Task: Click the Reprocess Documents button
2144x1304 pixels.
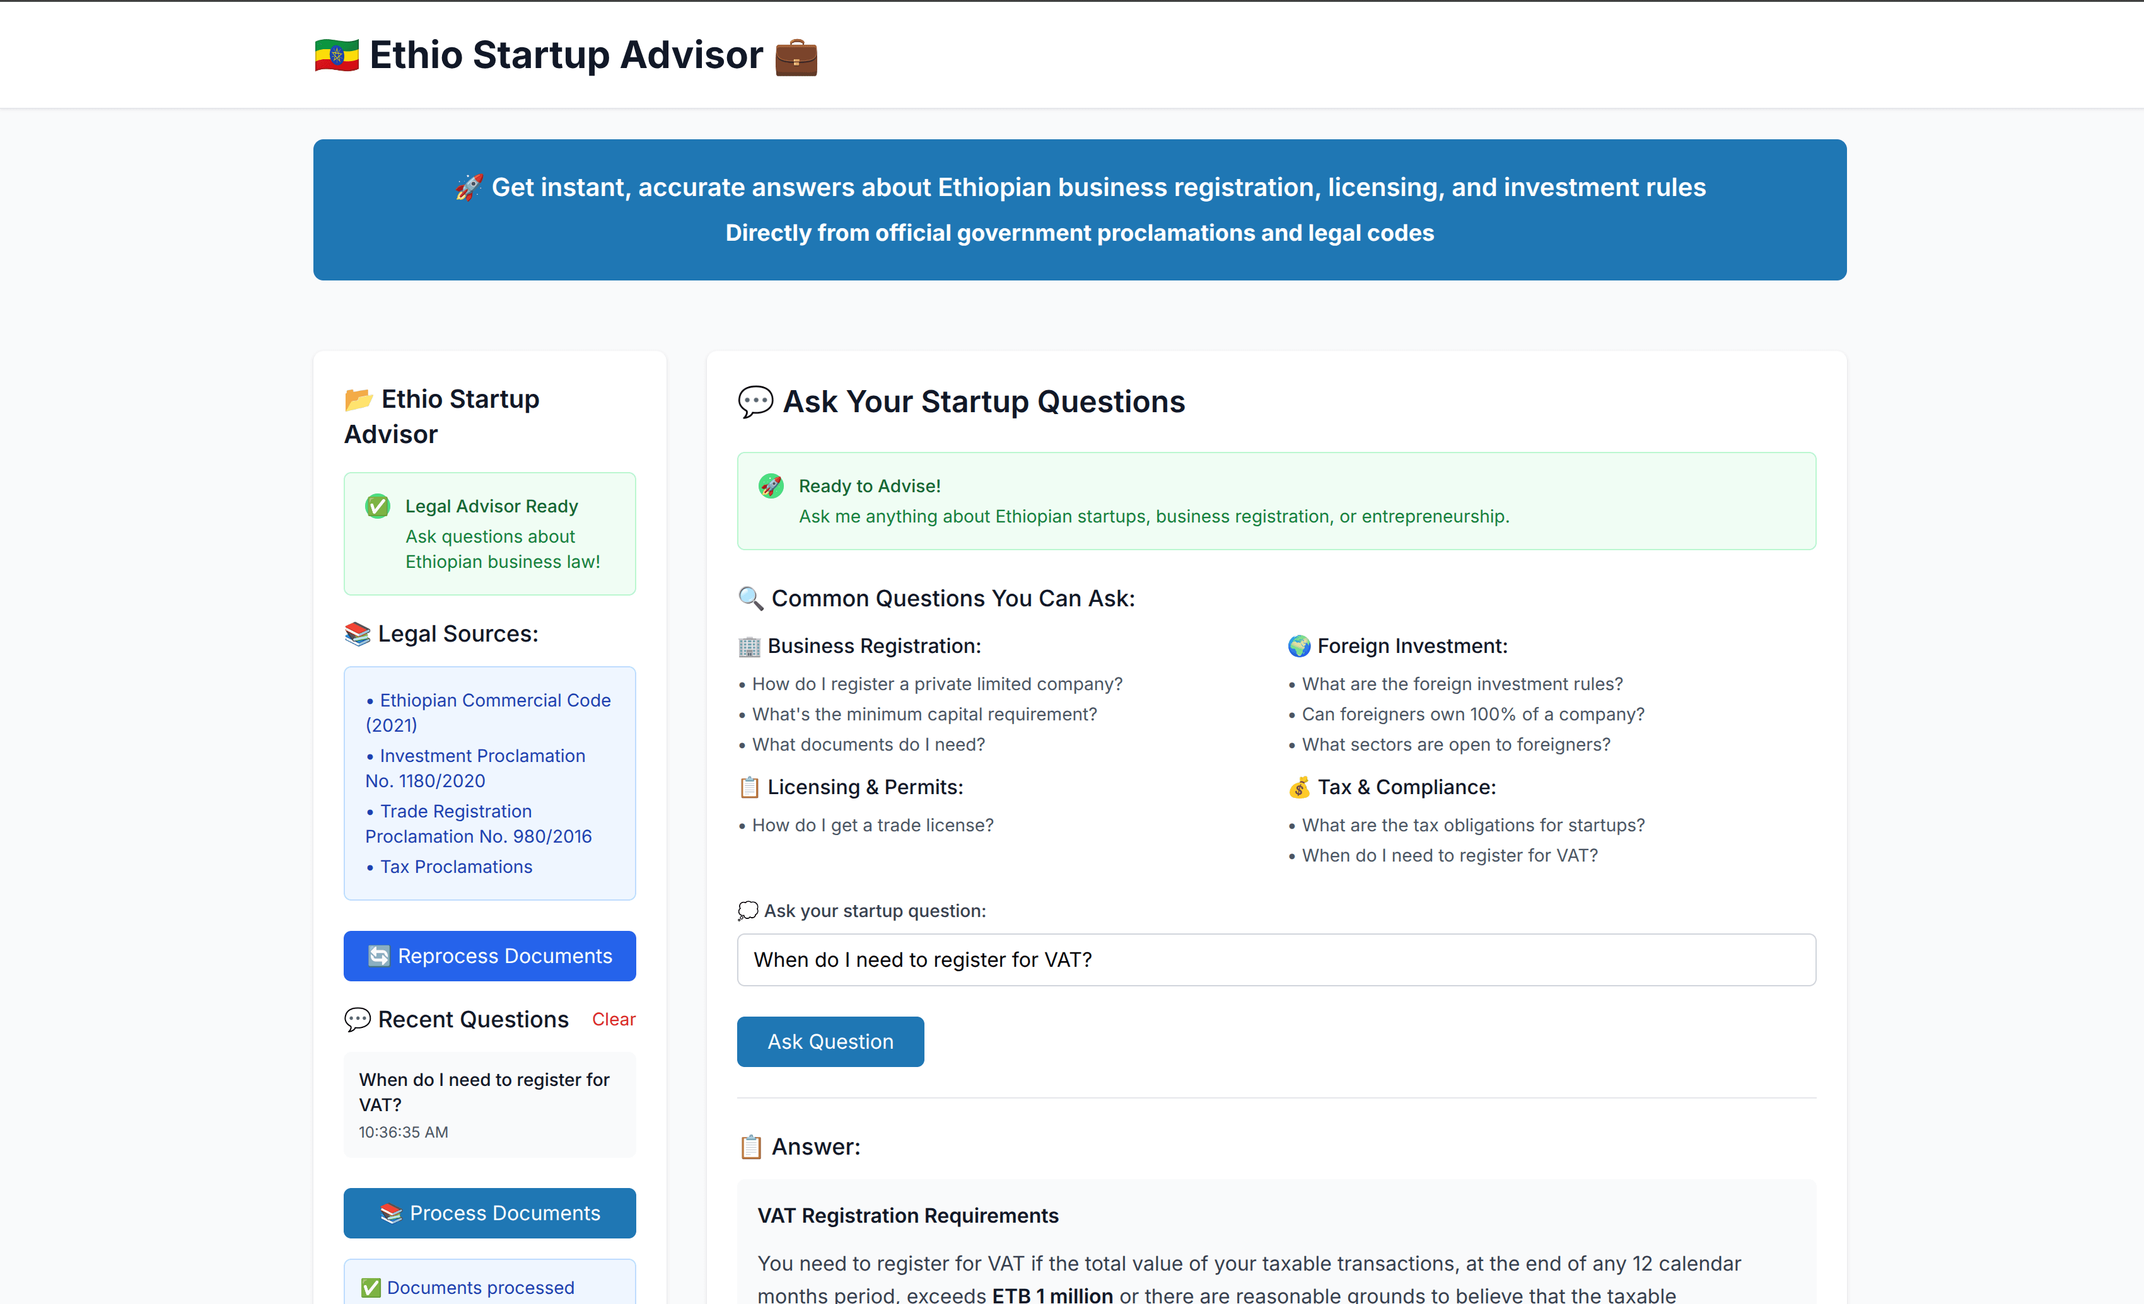Action: click(x=489, y=955)
